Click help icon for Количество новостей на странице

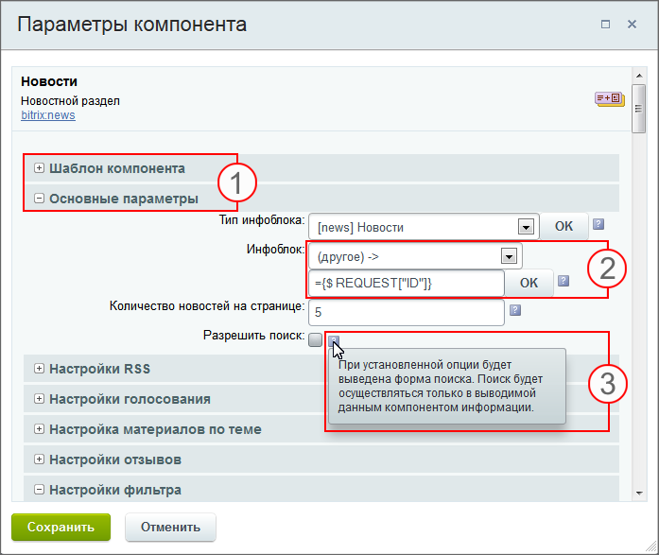(x=515, y=309)
